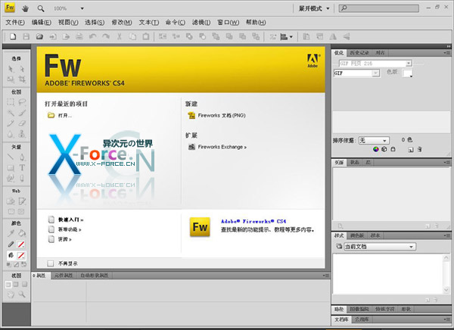Open the 资源 link
The image size is (454, 330).
pos(60,239)
